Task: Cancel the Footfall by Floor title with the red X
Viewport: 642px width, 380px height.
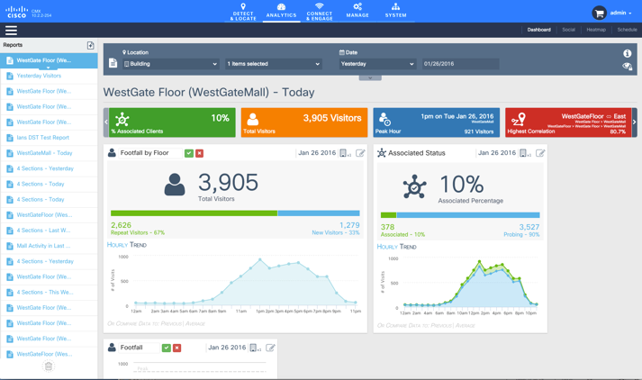Action: (x=199, y=153)
